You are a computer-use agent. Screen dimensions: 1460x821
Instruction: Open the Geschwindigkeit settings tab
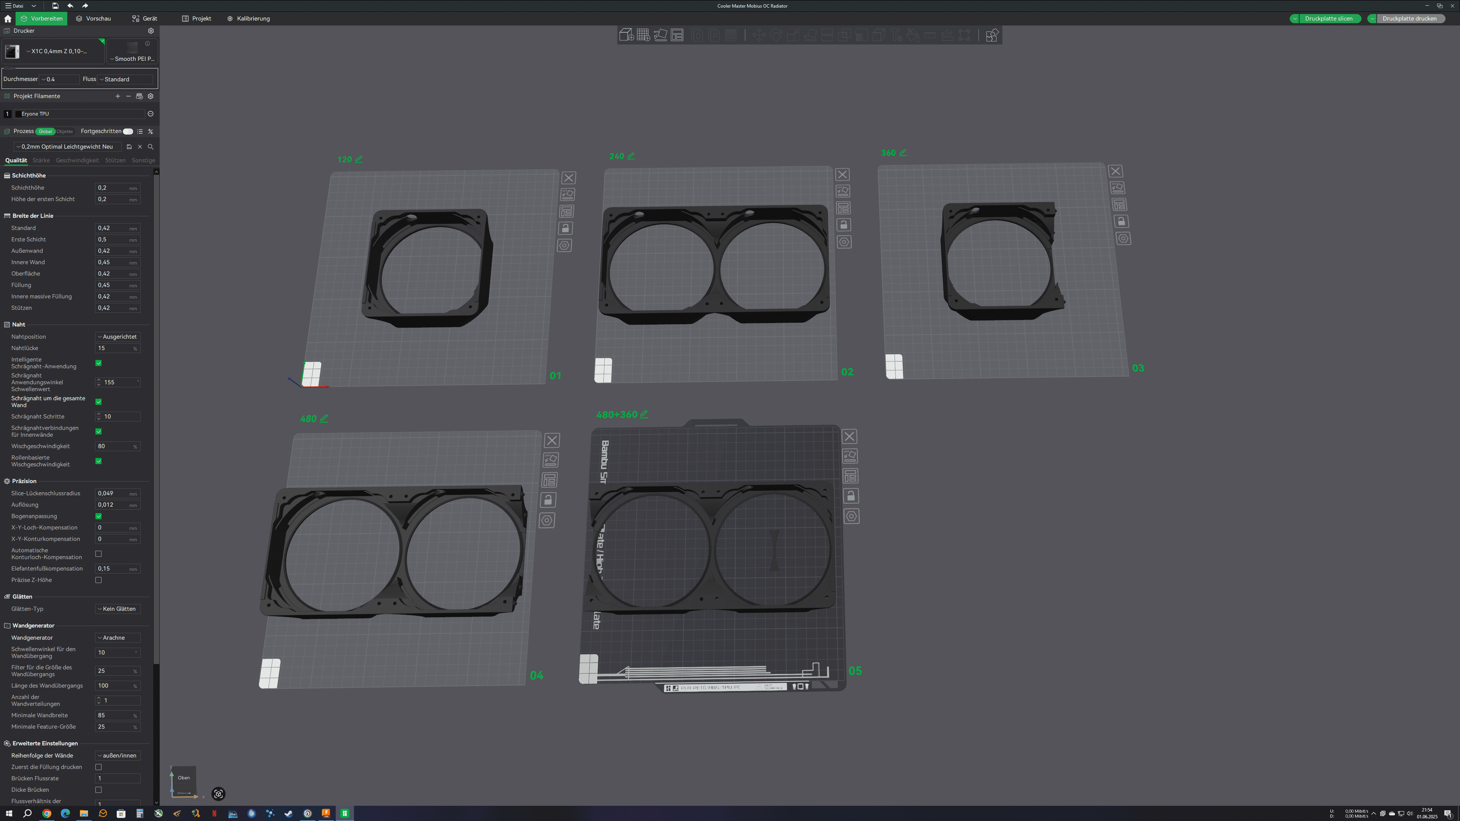tap(77, 160)
